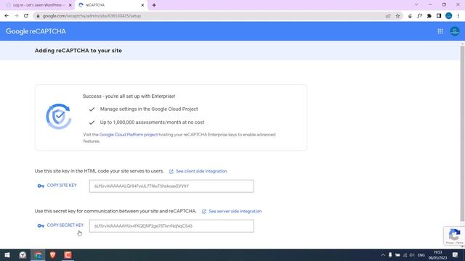Click COPY SECRET KEY button
Screen dimensions: 465x261
(x=60, y=225)
